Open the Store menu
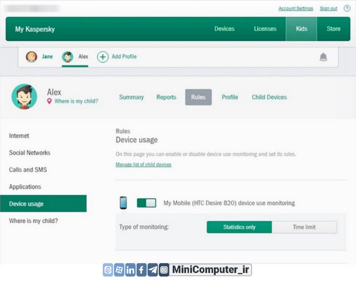 coord(333,29)
